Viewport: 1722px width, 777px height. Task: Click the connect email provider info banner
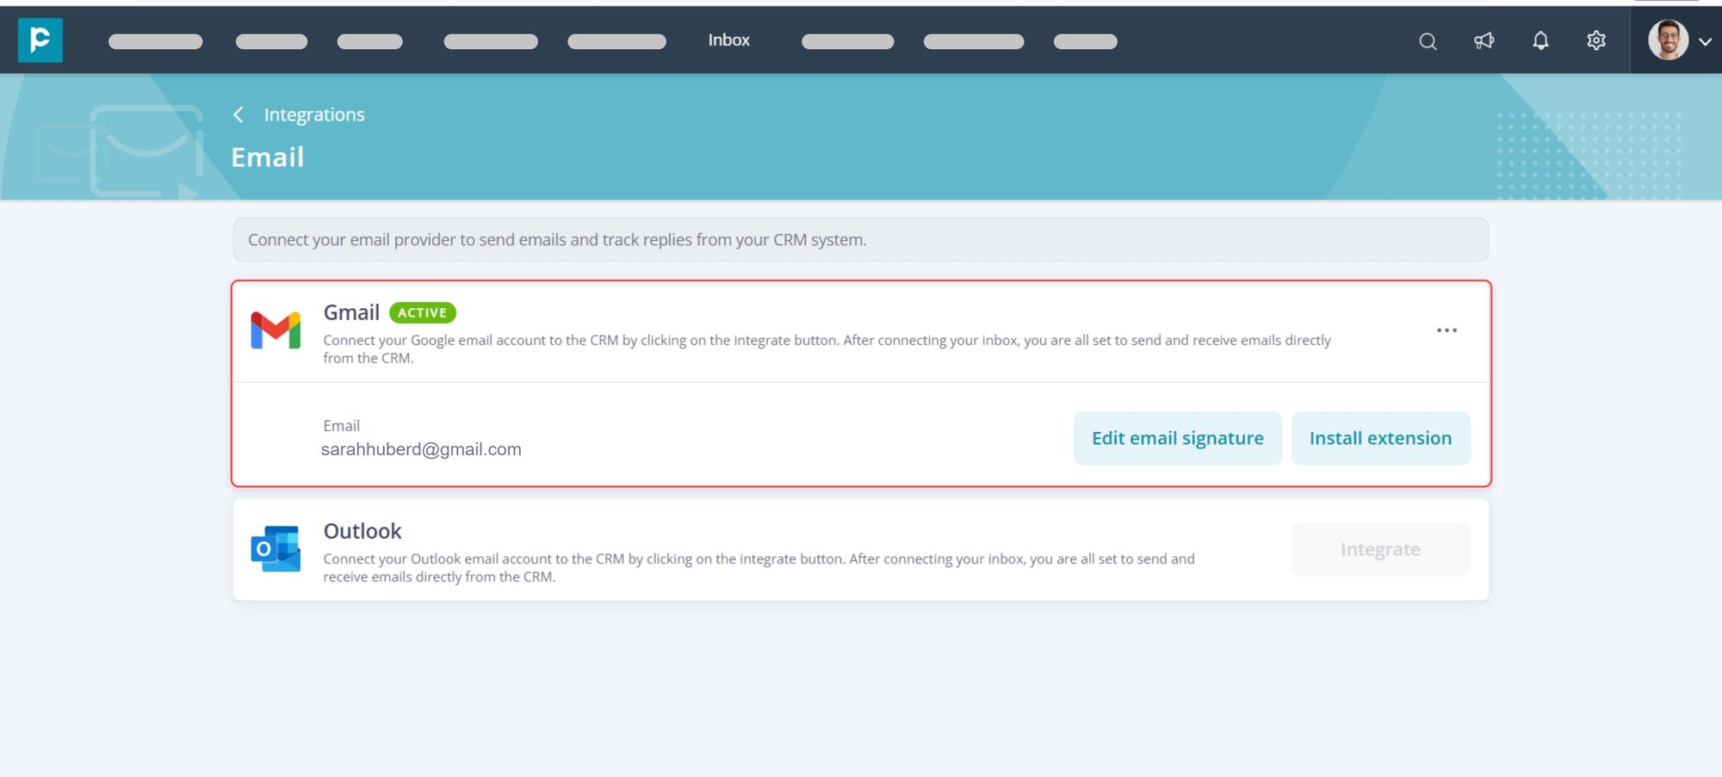(860, 239)
